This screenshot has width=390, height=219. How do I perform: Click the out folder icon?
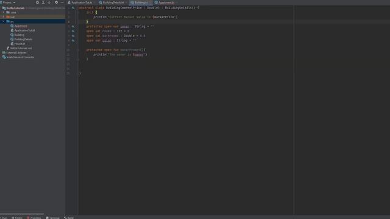click(x=8, y=17)
